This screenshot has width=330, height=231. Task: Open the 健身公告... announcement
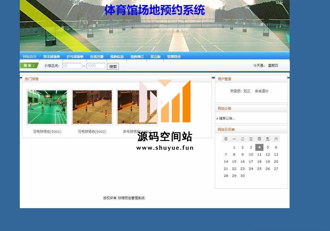(x=227, y=118)
